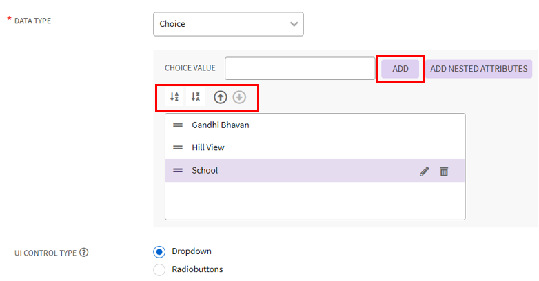
Task: Click the Choice Value text field
Action: (300, 68)
